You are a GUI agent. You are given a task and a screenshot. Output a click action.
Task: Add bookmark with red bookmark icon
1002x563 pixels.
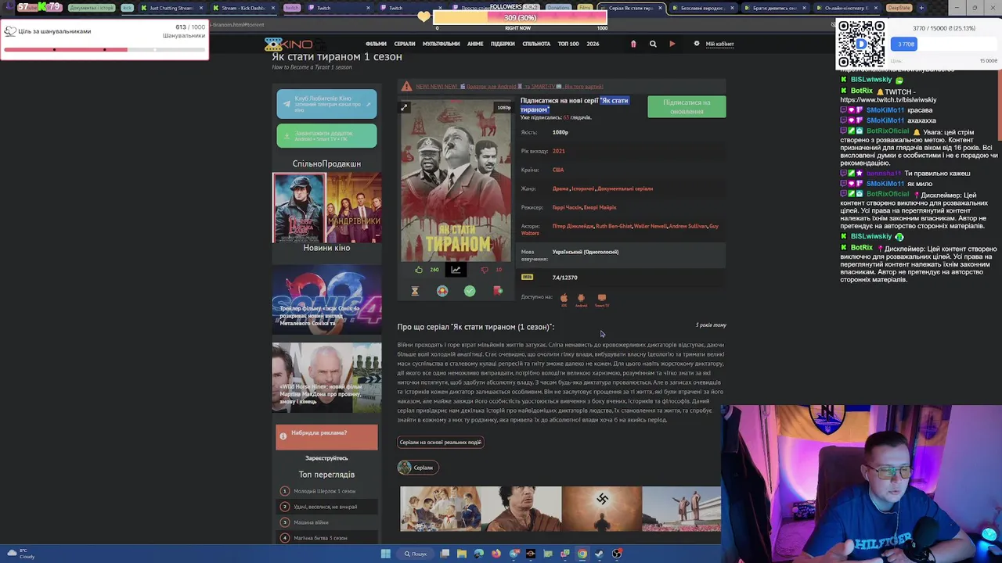[497, 291]
